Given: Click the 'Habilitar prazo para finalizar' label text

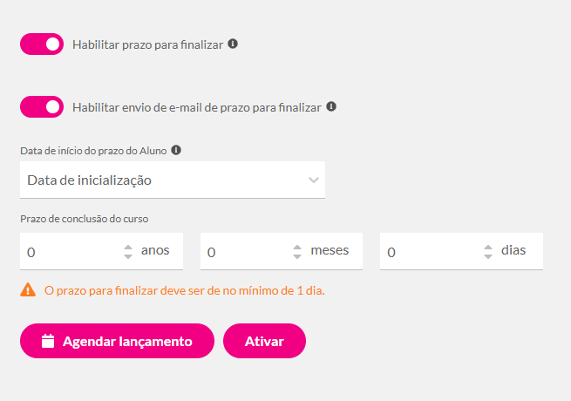Looking at the screenshot, I should (x=148, y=44).
